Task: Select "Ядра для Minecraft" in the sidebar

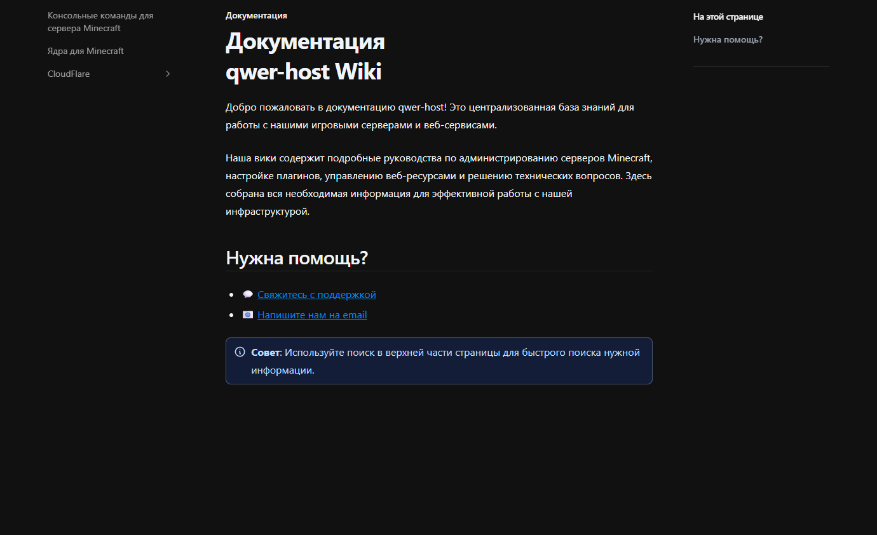Action: (x=85, y=51)
